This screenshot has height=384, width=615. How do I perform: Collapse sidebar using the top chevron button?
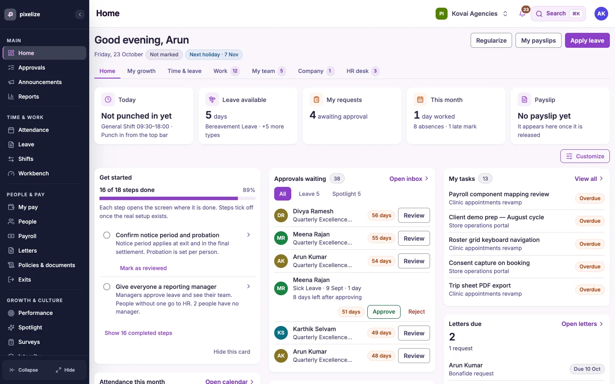pyautogui.click(x=80, y=15)
